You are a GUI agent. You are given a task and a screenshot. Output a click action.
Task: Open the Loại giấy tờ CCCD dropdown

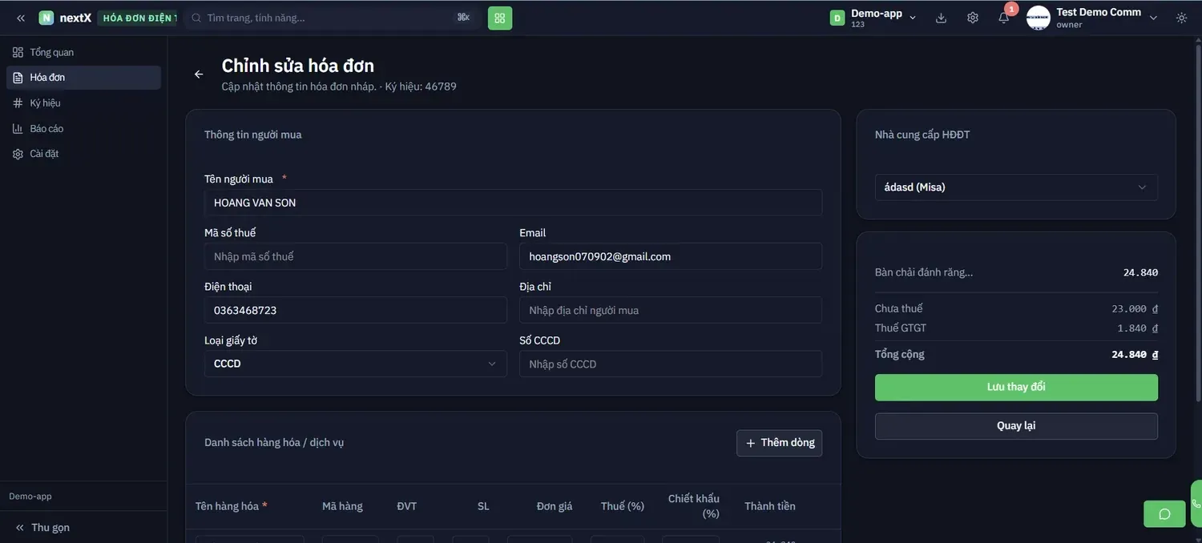pyautogui.click(x=356, y=364)
